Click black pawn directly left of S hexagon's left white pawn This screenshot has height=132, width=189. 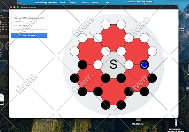point(82,65)
